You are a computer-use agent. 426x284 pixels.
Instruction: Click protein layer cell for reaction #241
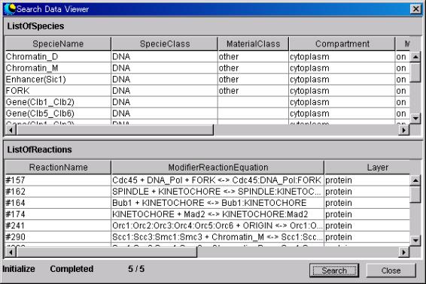pos(367,225)
